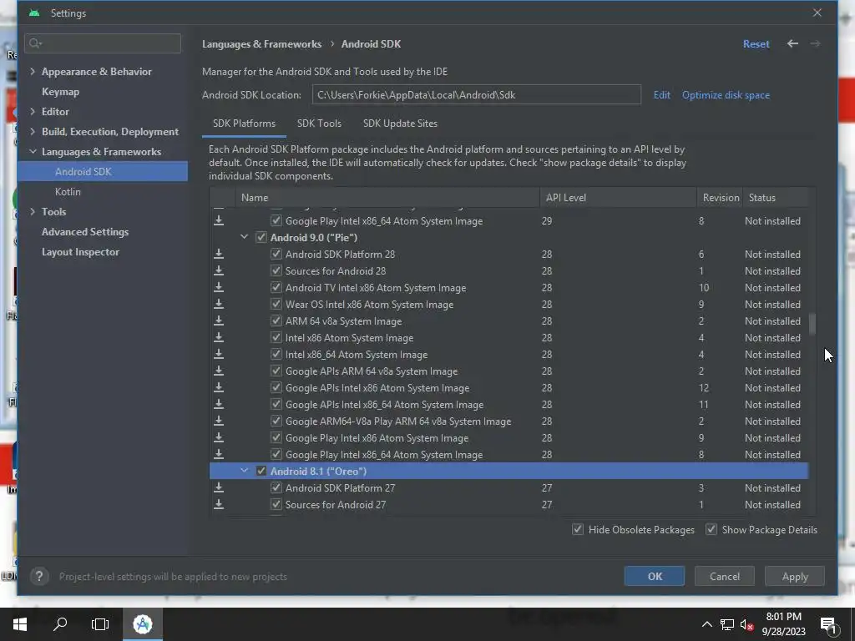Open Advanced Settings page
This screenshot has width=855, height=641.
(x=85, y=232)
